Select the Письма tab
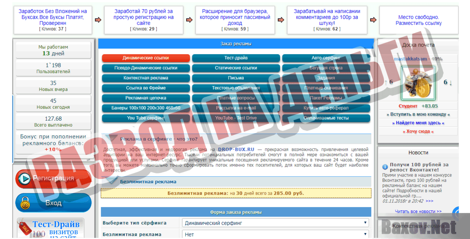Screen dimensions: 470x239 236,78
